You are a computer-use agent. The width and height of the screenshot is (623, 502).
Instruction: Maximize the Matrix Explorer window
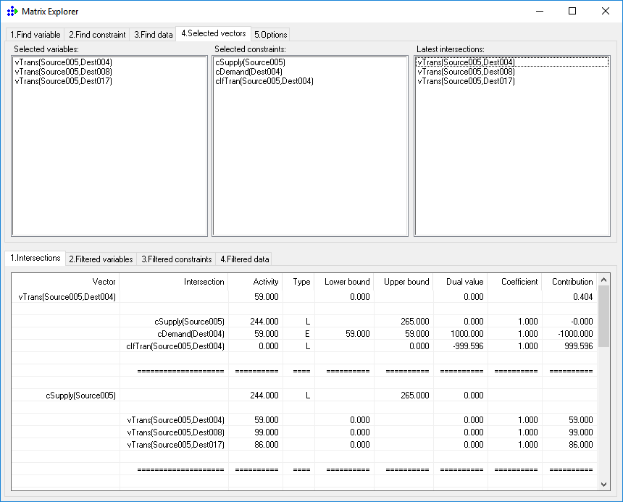point(572,12)
